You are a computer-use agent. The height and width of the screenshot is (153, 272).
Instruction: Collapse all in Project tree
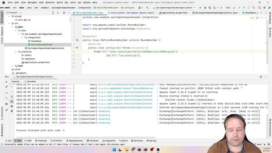point(58,13)
